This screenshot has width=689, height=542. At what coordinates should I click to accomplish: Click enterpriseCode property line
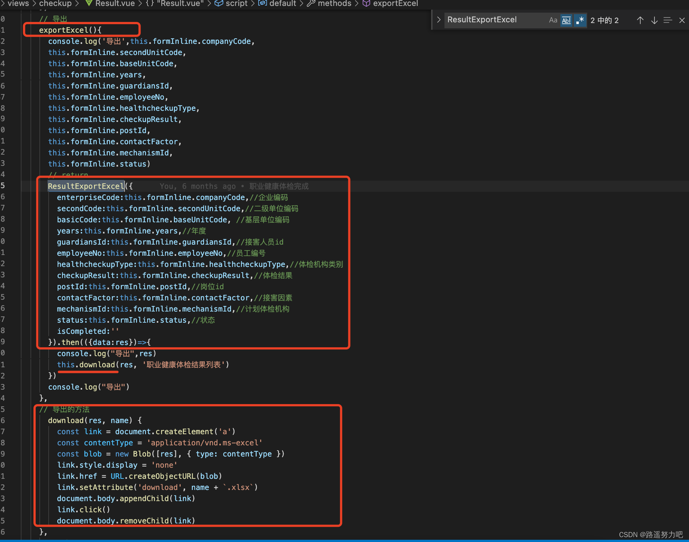(x=172, y=197)
